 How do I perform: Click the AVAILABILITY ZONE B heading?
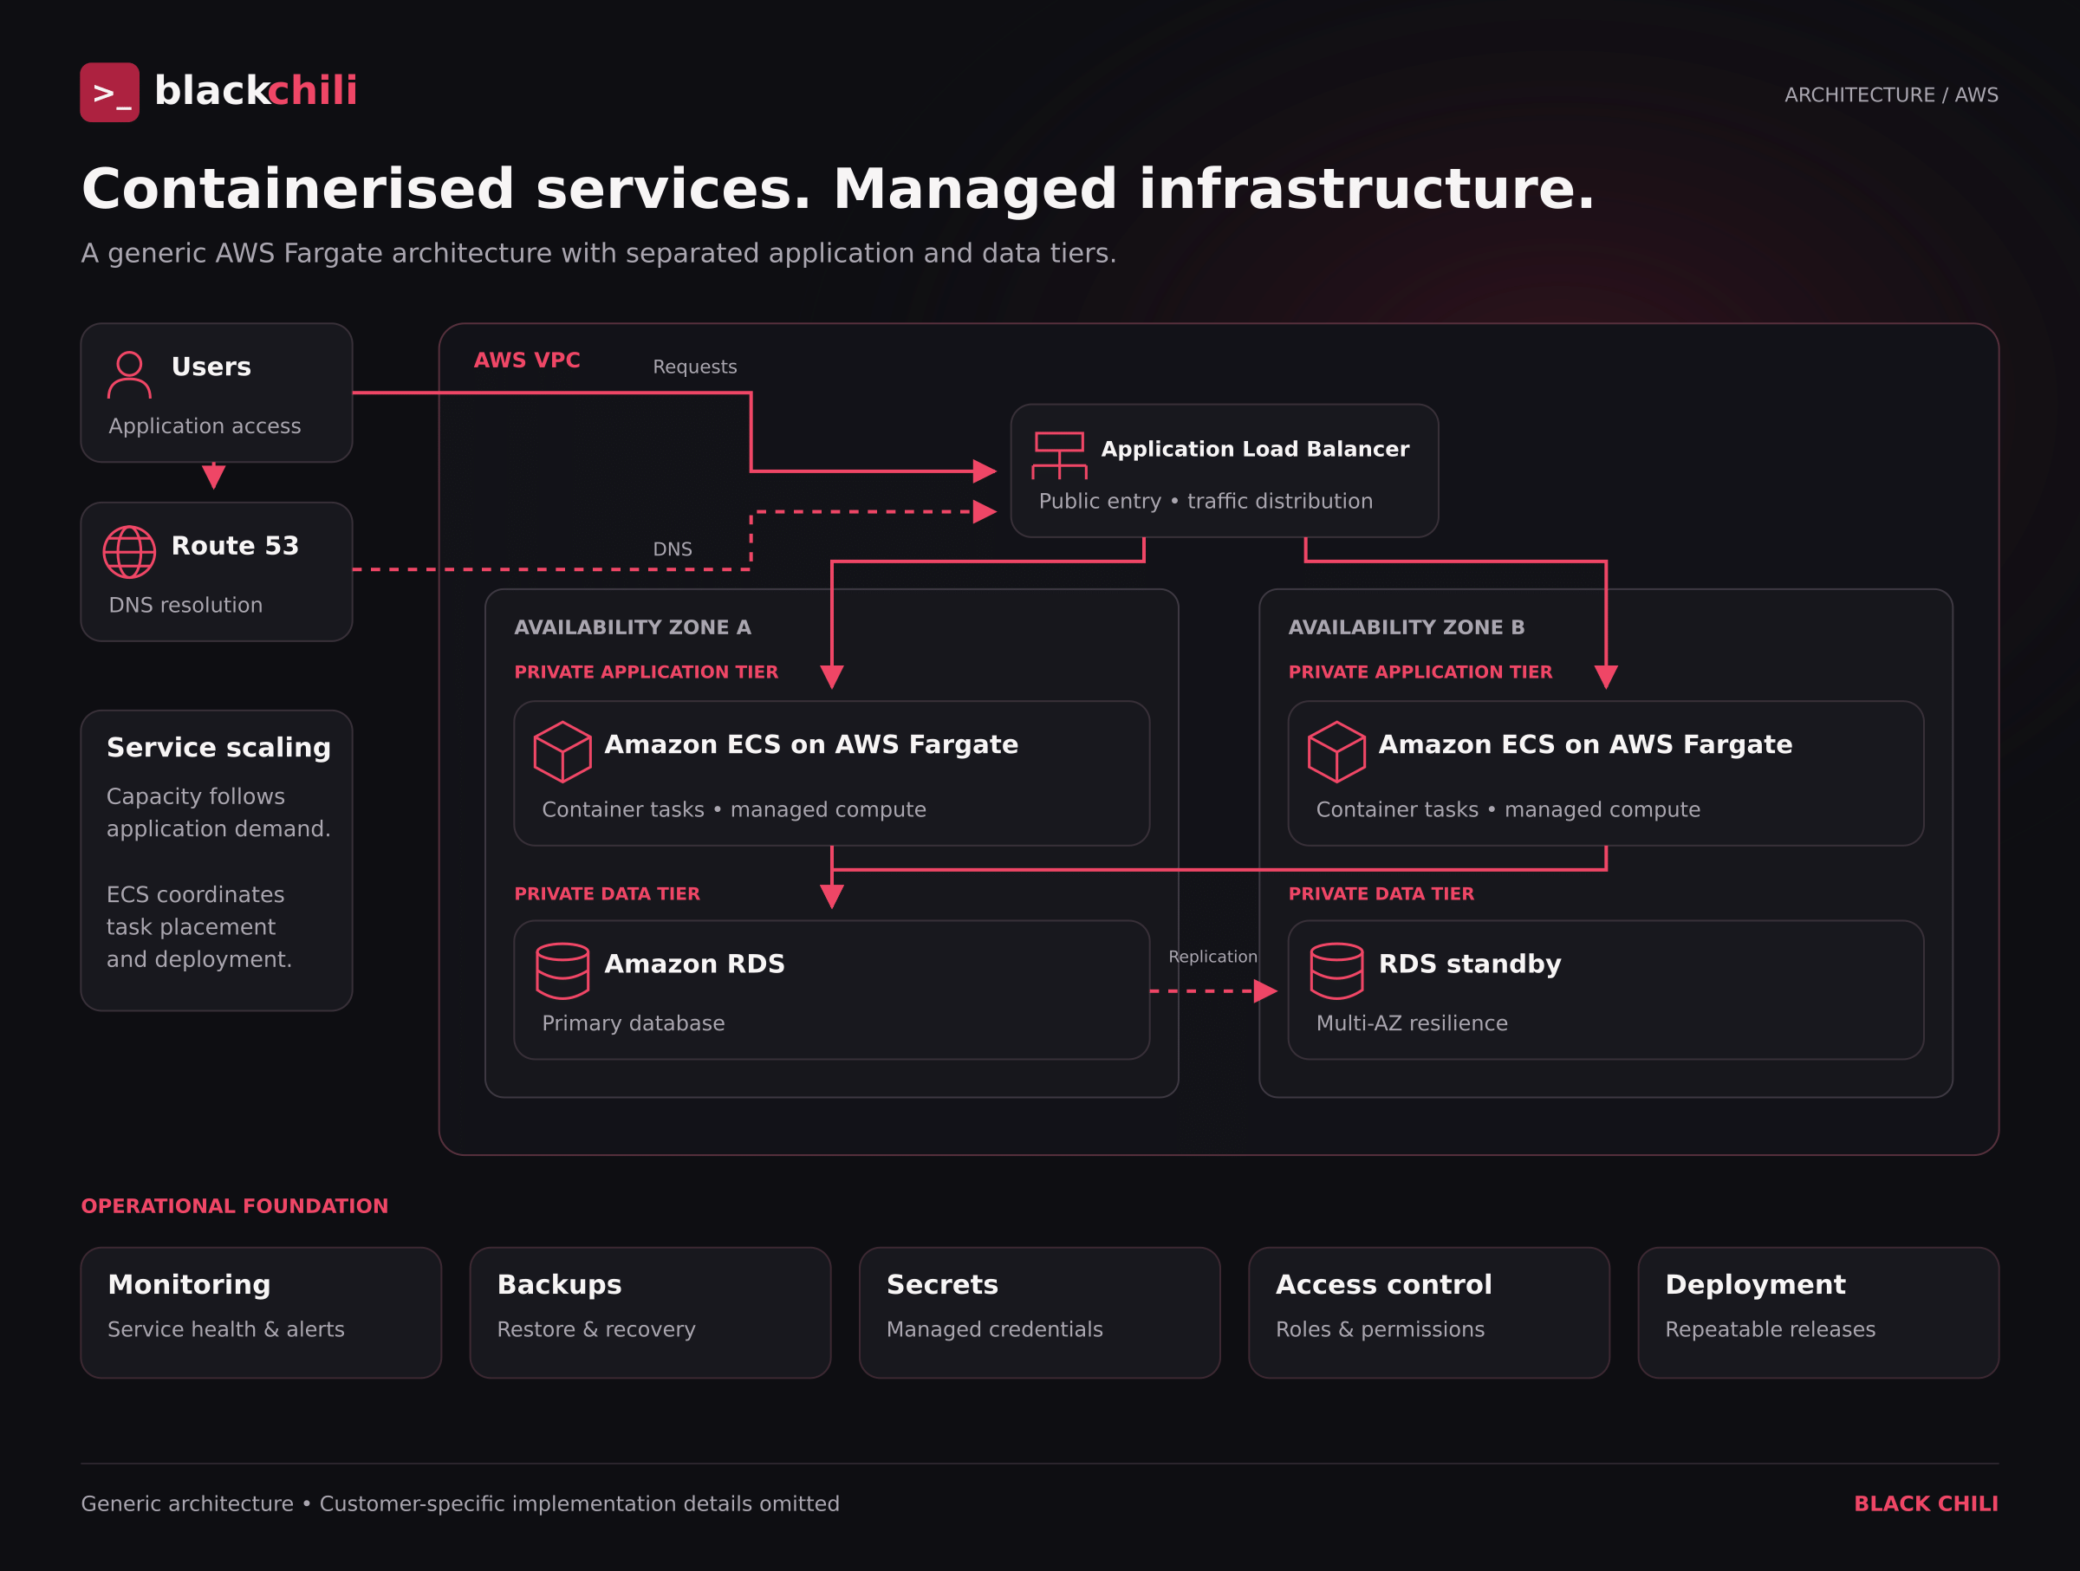(x=1406, y=627)
